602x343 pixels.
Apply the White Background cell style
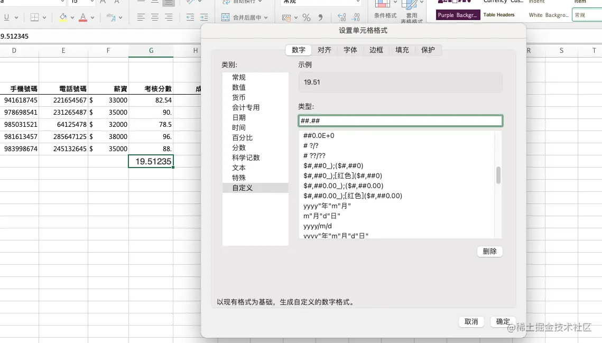pos(549,15)
